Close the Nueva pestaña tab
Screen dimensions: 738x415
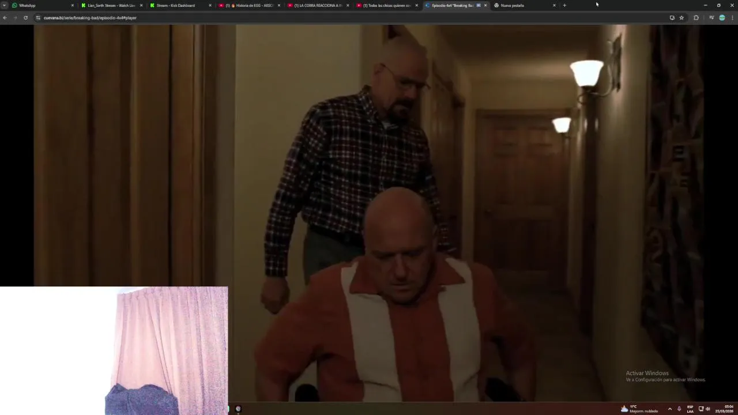[x=554, y=5]
